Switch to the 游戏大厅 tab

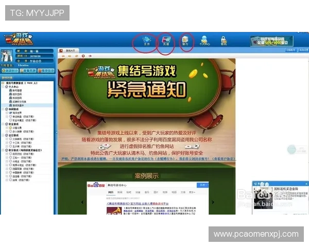(x=68, y=51)
